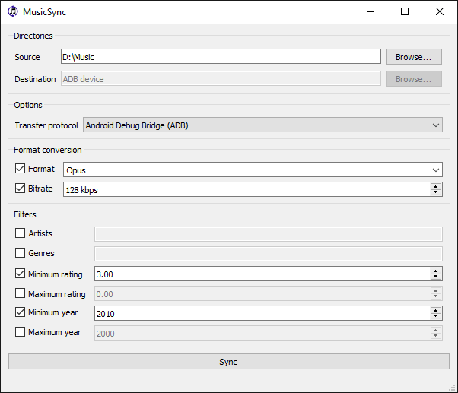Image resolution: width=458 pixels, height=393 pixels.
Task: Expand the Format dropdown showing Opus
Action: point(252,170)
